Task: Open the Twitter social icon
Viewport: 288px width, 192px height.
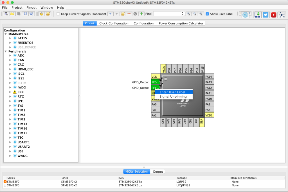Action: tap(265, 15)
